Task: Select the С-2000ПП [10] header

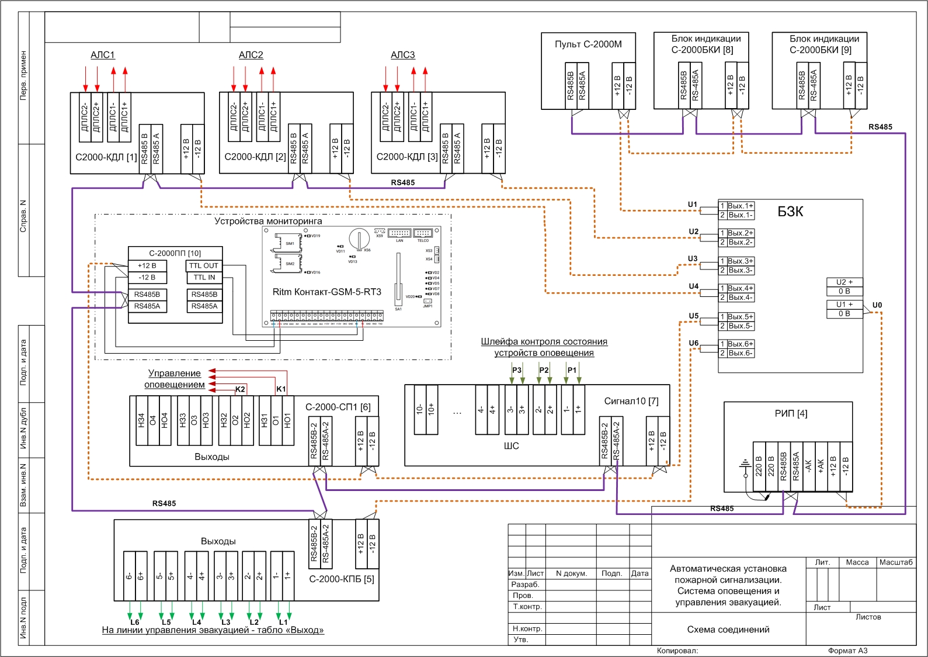Action: (175, 253)
